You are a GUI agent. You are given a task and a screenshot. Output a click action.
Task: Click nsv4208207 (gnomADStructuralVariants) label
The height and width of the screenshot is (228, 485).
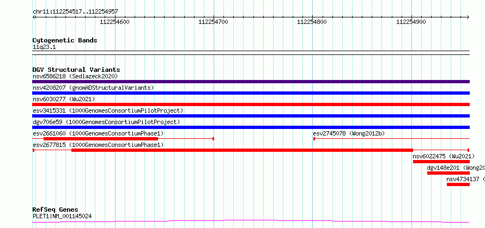tap(93, 88)
